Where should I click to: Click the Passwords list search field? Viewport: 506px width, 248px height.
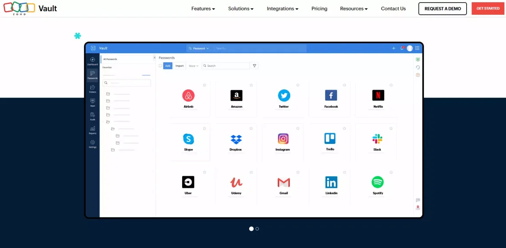tap(226, 66)
